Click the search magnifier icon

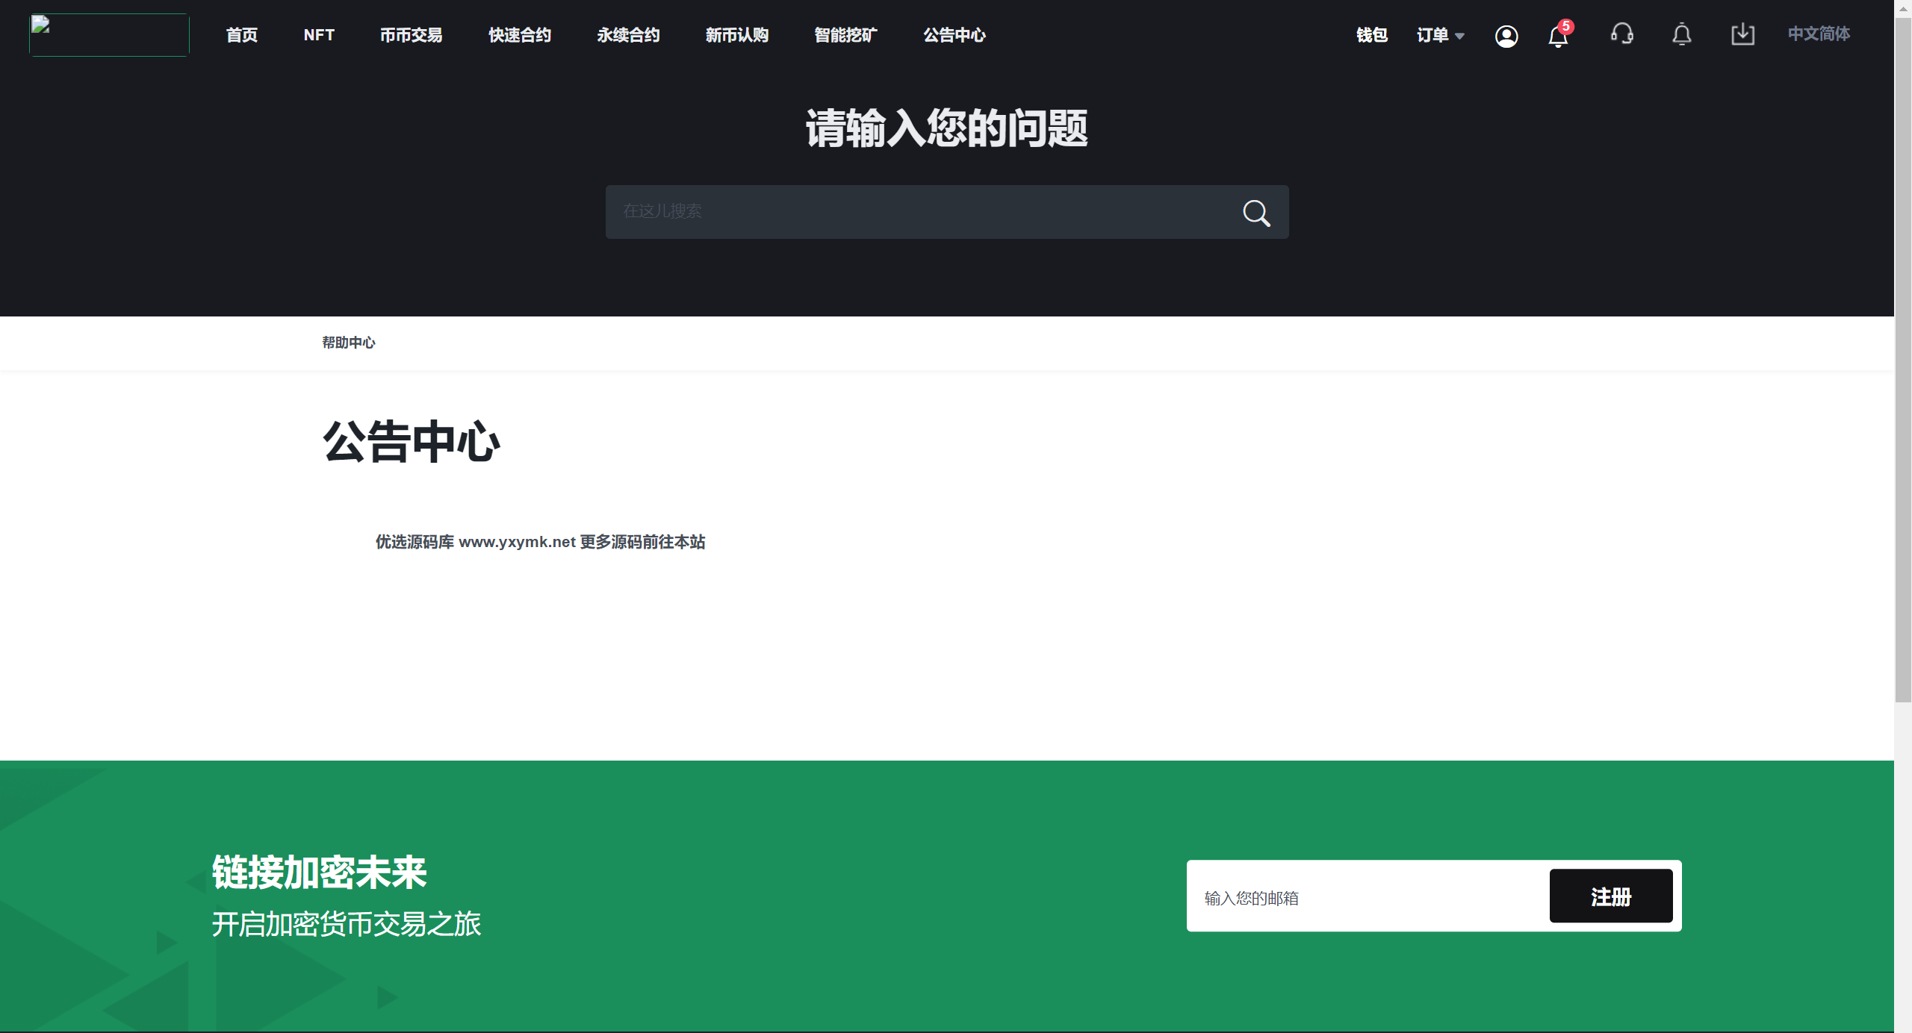1256,213
